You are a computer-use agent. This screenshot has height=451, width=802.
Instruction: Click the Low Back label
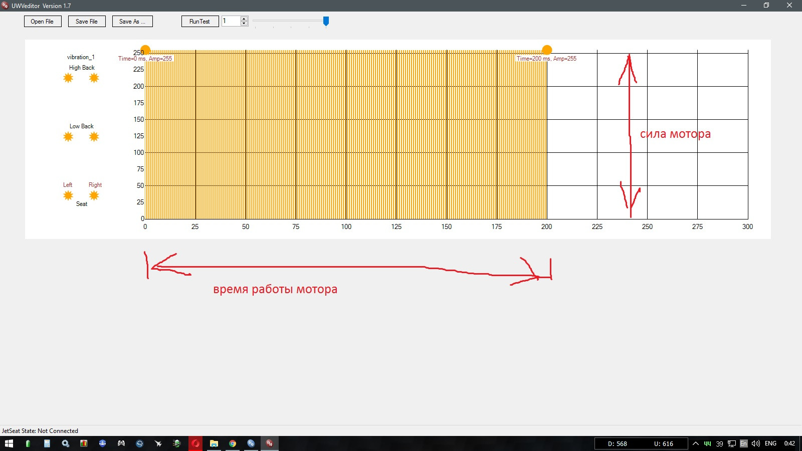[81, 126]
